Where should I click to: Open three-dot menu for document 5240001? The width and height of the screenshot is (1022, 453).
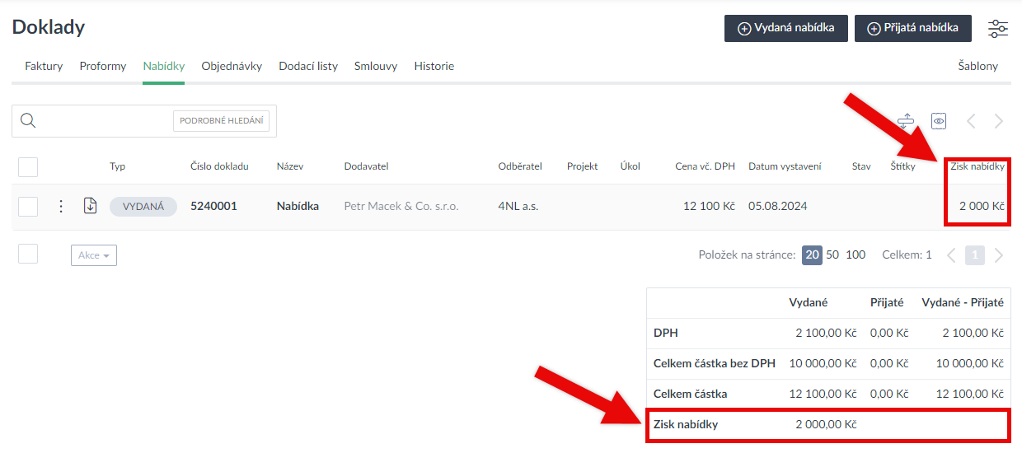coord(60,206)
